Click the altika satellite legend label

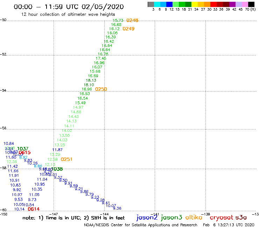pyautogui.click(x=194, y=217)
